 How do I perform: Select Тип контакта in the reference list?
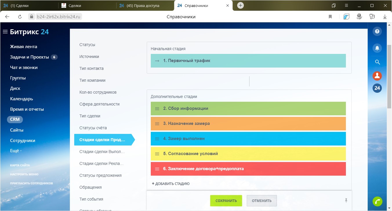[x=91, y=69]
